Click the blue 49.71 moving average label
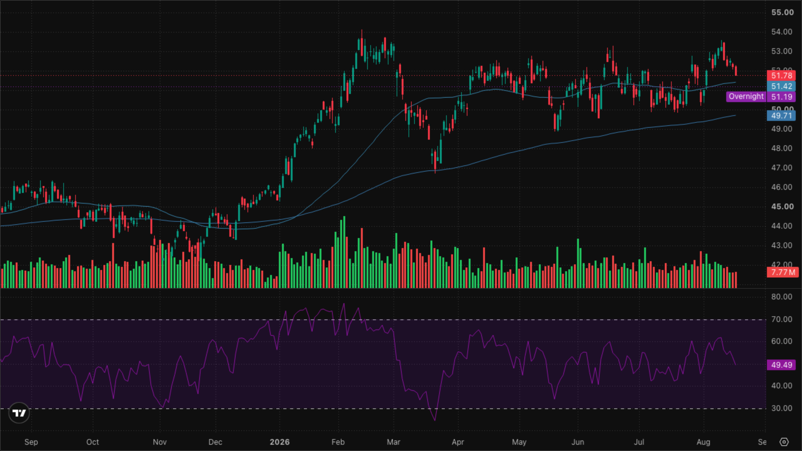802x451 pixels. click(x=781, y=116)
